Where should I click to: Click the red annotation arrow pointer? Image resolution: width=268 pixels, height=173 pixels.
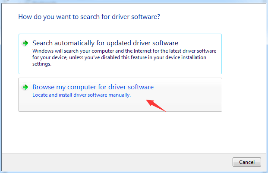click(155, 105)
